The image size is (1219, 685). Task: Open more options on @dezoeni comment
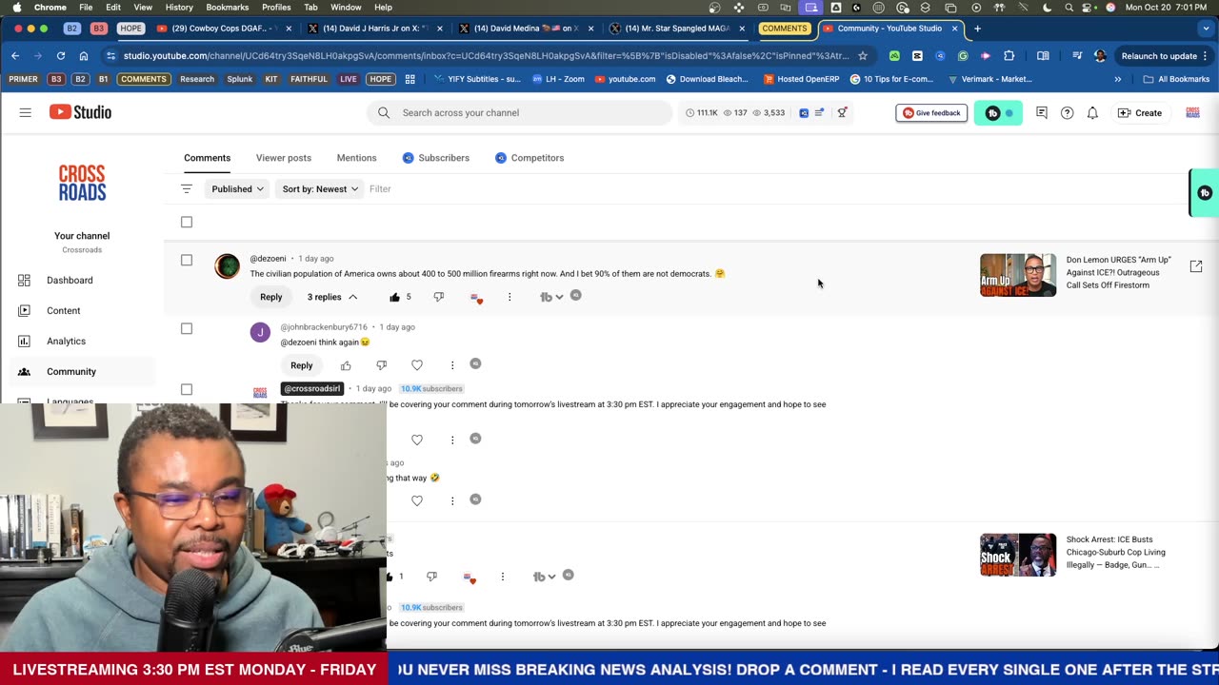(510, 297)
